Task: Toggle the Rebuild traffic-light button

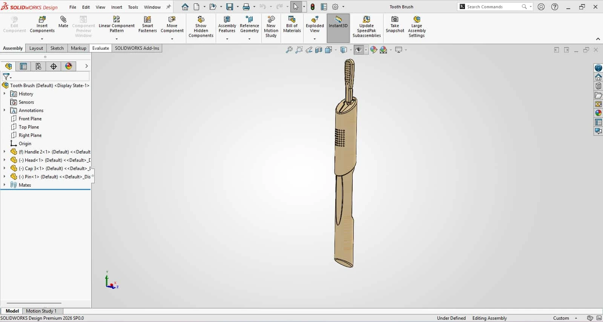Action: (x=313, y=7)
